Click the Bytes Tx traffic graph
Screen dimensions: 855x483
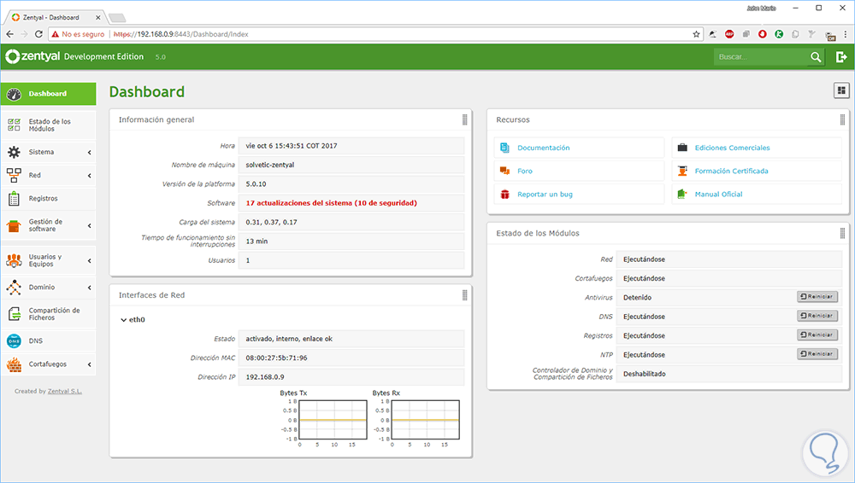(333, 420)
